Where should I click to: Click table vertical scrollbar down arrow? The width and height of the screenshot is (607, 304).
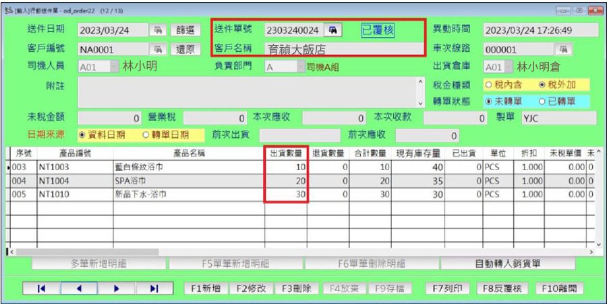click(x=600, y=244)
